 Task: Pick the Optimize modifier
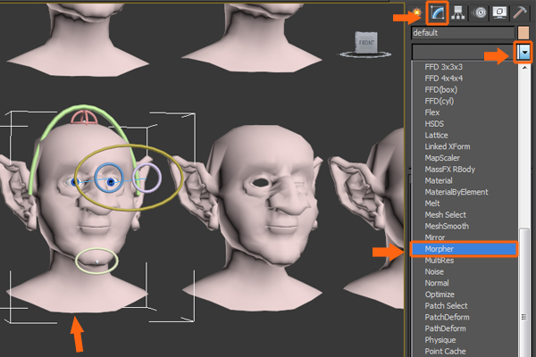coord(440,295)
